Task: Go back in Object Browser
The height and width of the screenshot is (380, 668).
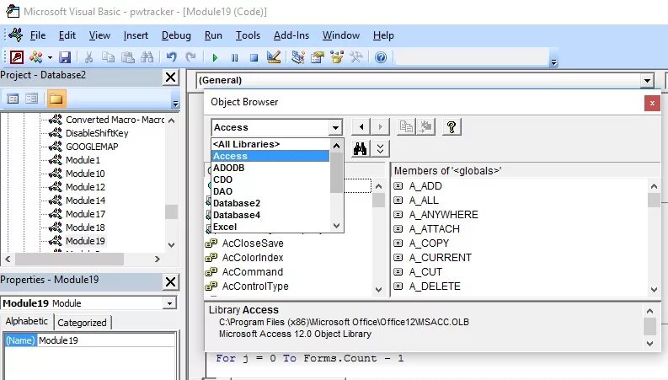Action: (x=361, y=127)
